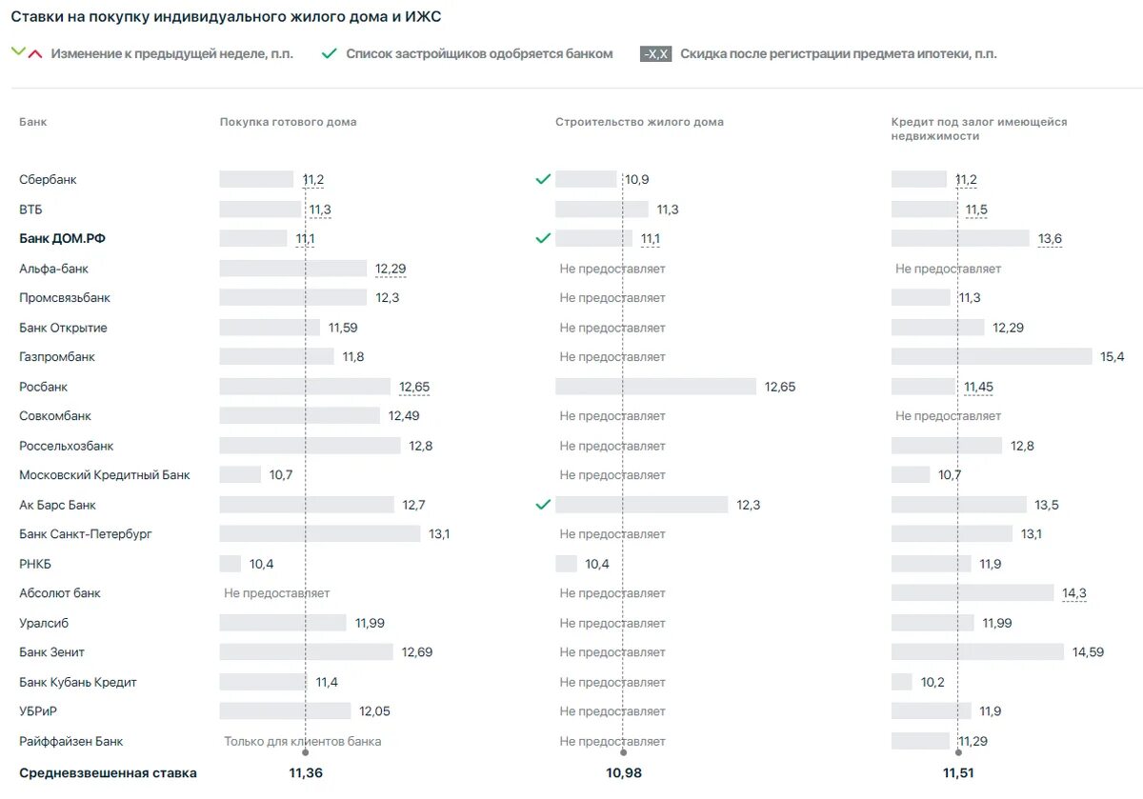Select the Кредит под залог имеющейся недвижимости header
1143x799 pixels.
(979, 129)
